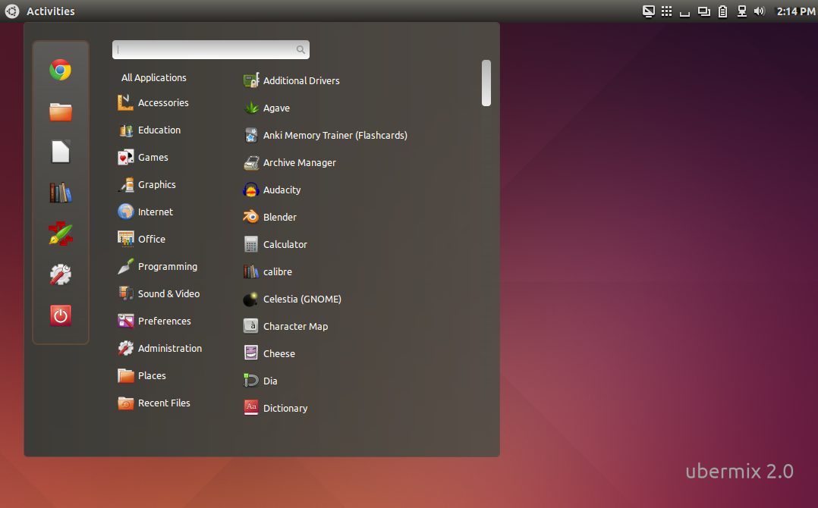
Task: Click the Activities button in top bar
Action: click(x=51, y=11)
